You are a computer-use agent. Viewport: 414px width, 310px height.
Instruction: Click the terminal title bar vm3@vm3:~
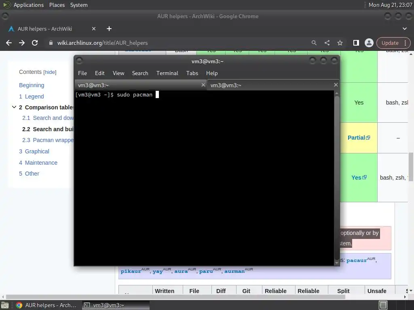[207, 61]
